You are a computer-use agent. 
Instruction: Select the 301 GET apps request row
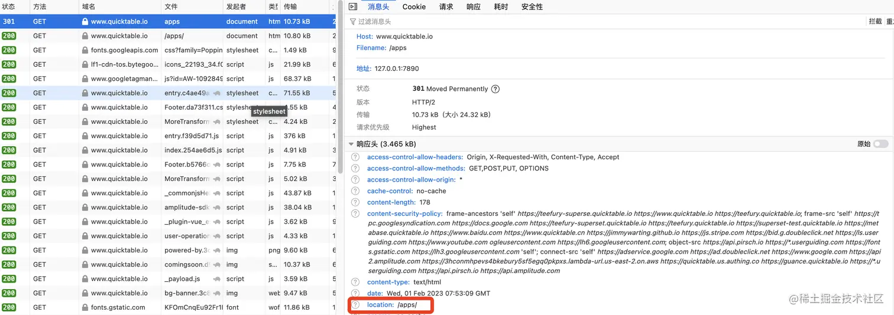point(168,21)
